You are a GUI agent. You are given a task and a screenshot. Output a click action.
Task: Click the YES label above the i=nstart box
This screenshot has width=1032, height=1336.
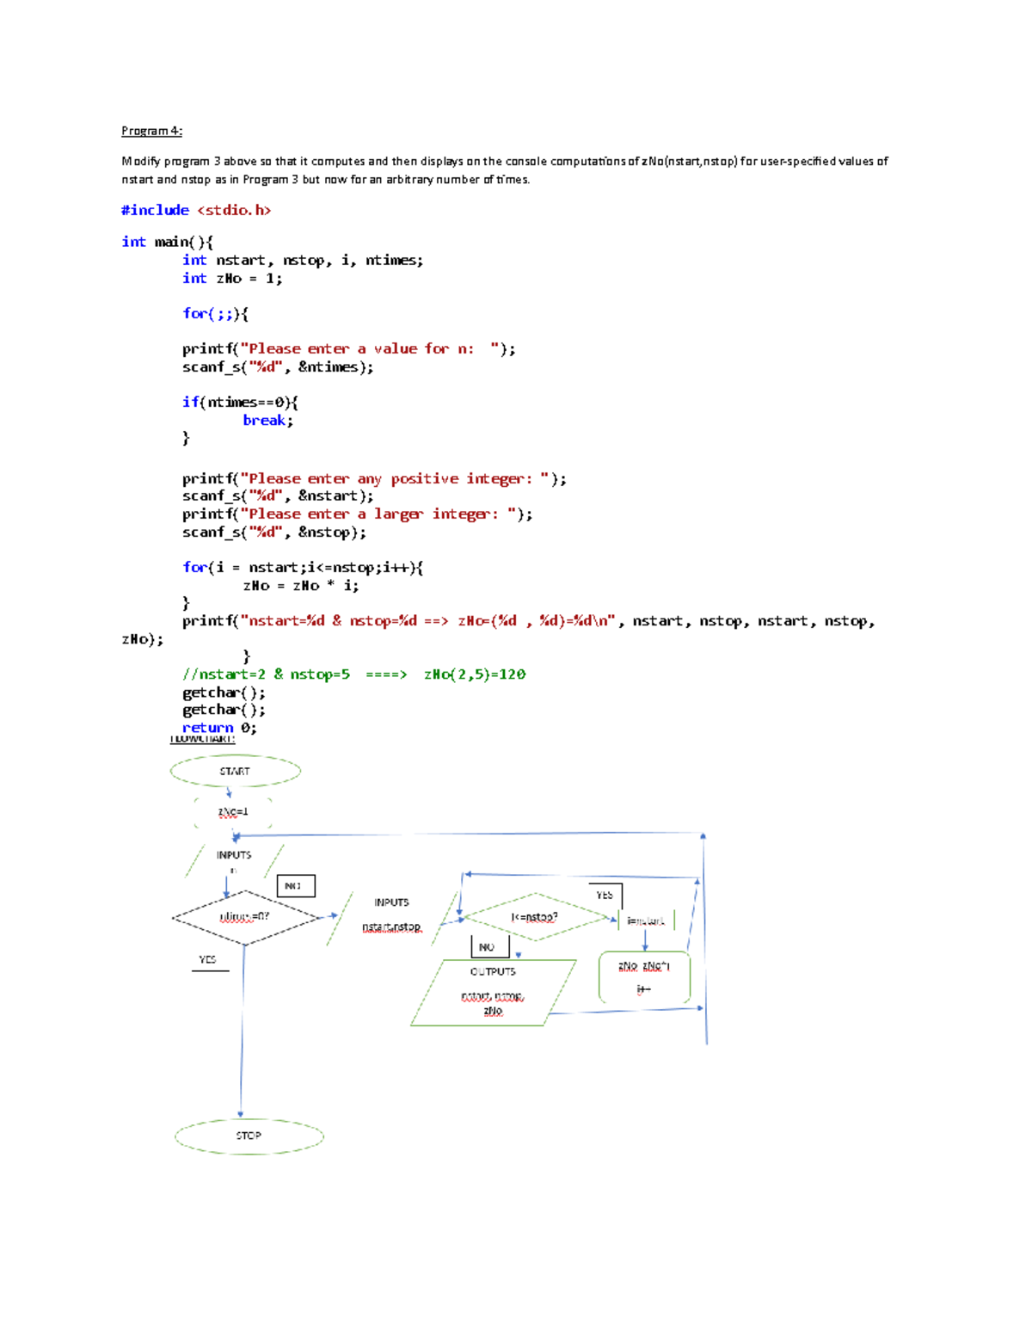(x=603, y=896)
